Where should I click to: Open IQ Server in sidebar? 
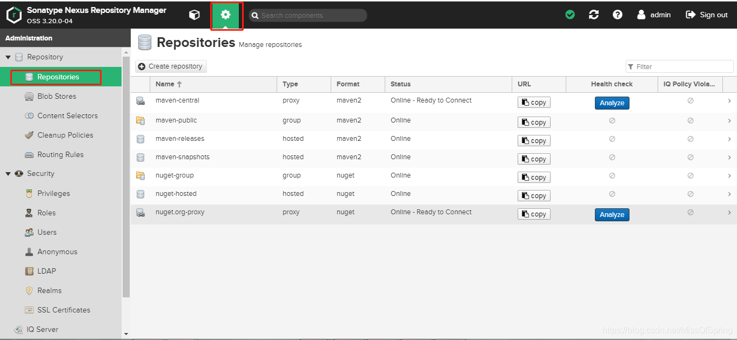click(x=61, y=330)
